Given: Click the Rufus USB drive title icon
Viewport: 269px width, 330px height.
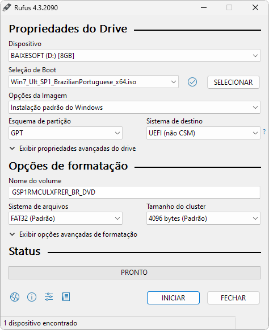Looking at the screenshot, I should click(x=7, y=7).
